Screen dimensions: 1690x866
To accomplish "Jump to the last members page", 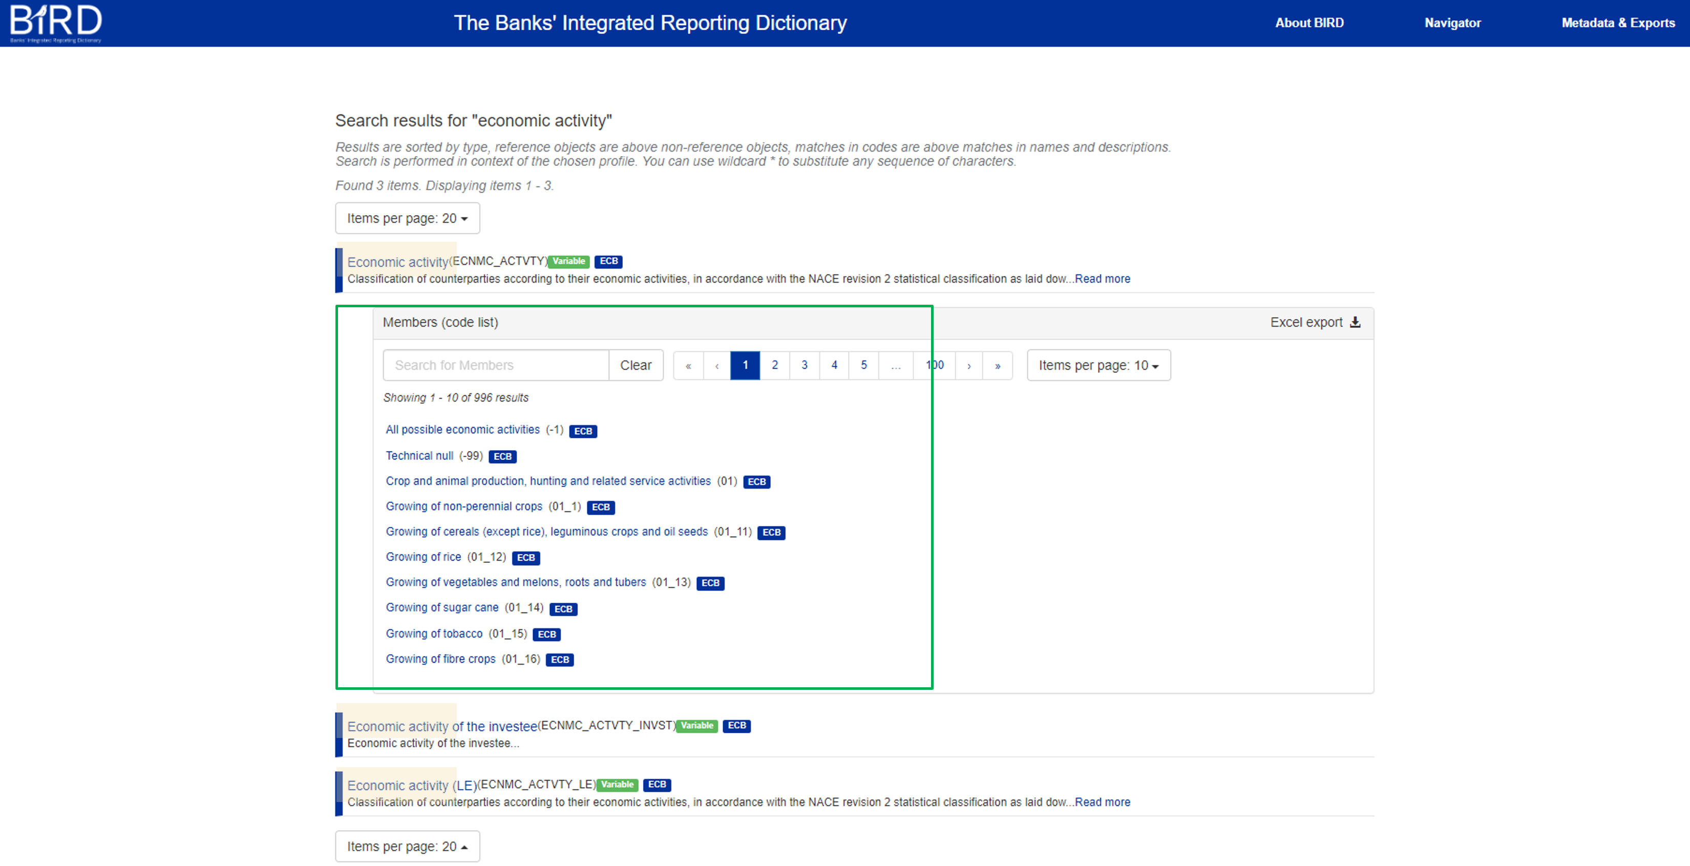I will (997, 366).
